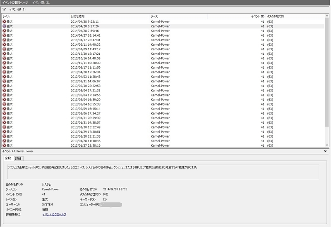This screenshot has width=331, height=227.
Task: Click the イベントの要約ページ title text
Action: click(15, 2)
